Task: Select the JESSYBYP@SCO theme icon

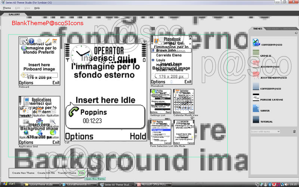Action: point(256,64)
